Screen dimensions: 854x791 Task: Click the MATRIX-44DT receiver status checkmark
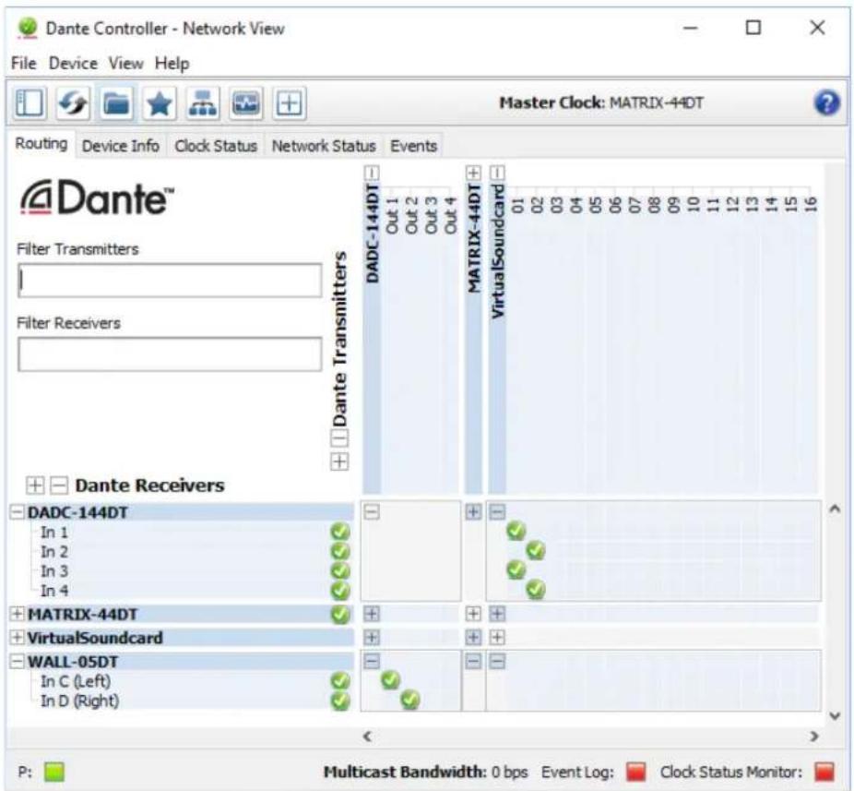pyautogui.click(x=340, y=615)
